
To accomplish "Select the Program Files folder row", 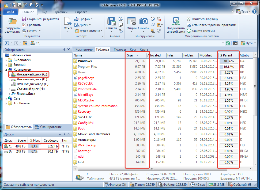I will coord(163,67).
